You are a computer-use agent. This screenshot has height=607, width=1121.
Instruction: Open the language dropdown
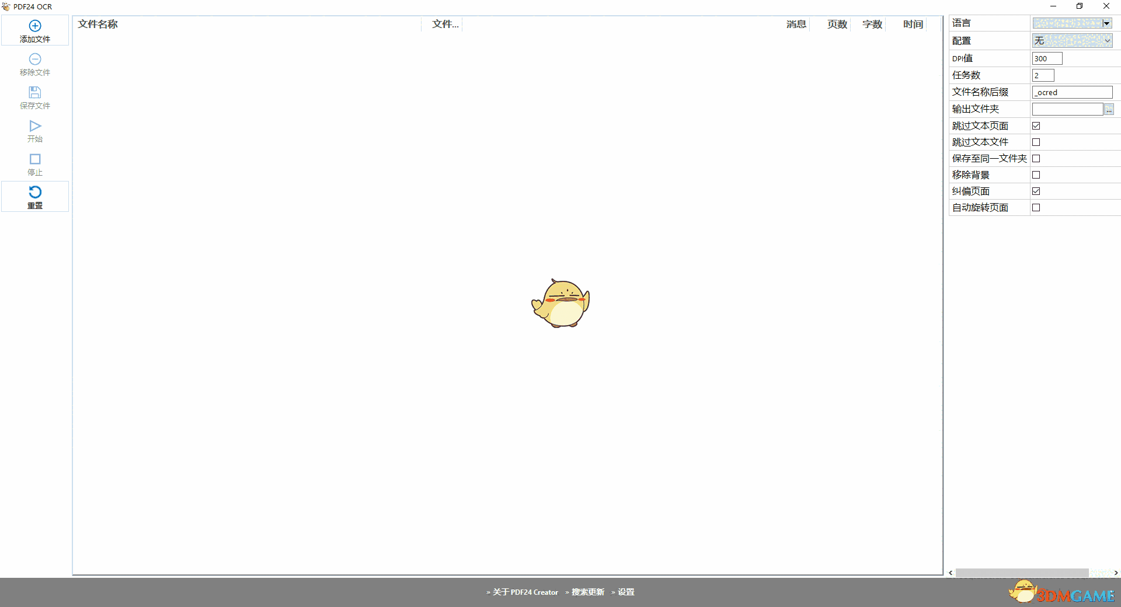1105,23
